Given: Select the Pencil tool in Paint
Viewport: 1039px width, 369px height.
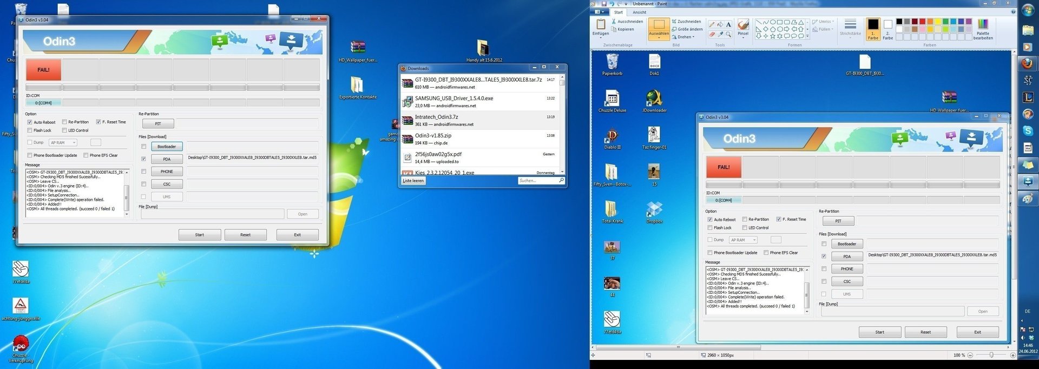Looking at the screenshot, I should 712,24.
